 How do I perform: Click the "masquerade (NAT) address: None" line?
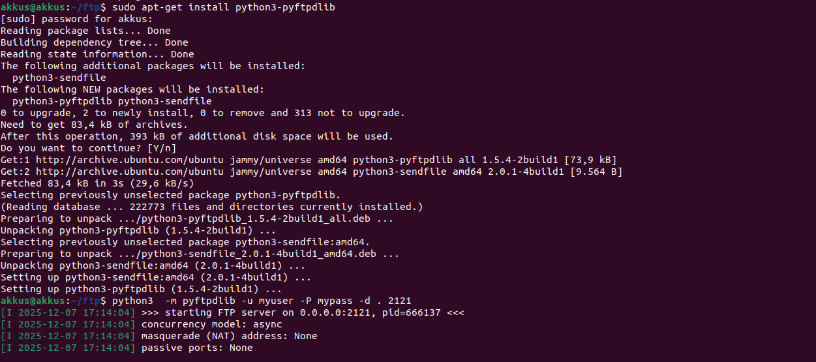tap(229, 336)
